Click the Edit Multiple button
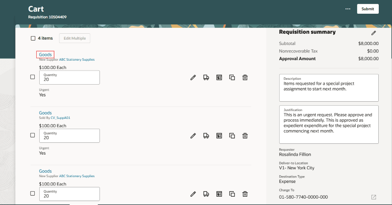 (x=75, y=38)
